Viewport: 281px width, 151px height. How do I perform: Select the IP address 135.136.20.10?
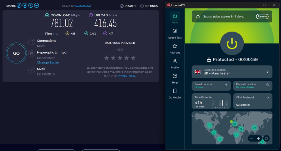pyautogui.click(x=46, y=74)
